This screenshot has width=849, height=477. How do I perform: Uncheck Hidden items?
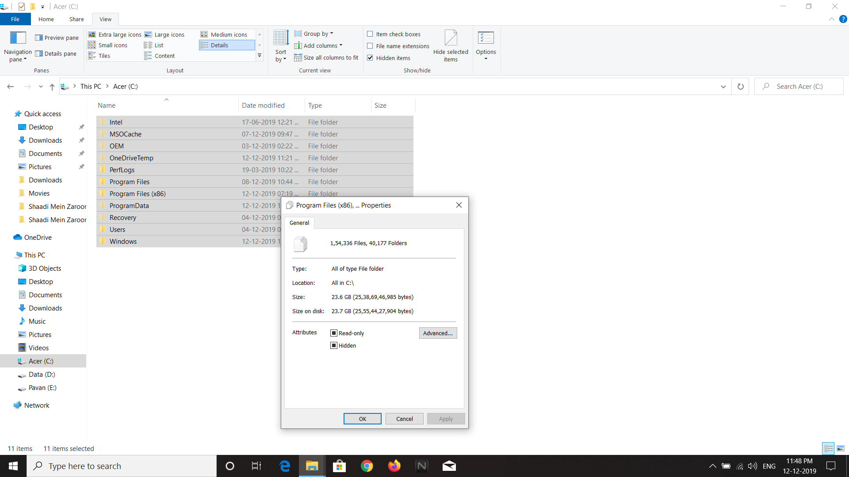pyautogui.click(x=389, y=58)
